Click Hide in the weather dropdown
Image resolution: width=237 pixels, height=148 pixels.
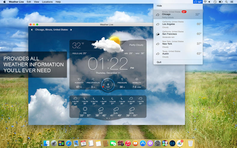159,6
